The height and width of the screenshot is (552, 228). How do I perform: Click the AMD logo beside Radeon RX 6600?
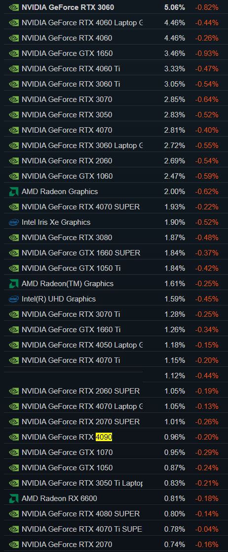(x=14, y=499)
